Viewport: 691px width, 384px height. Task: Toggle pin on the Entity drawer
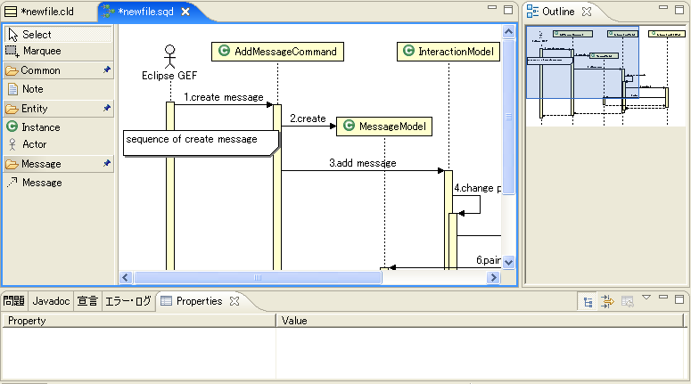(x=107, y=108)
